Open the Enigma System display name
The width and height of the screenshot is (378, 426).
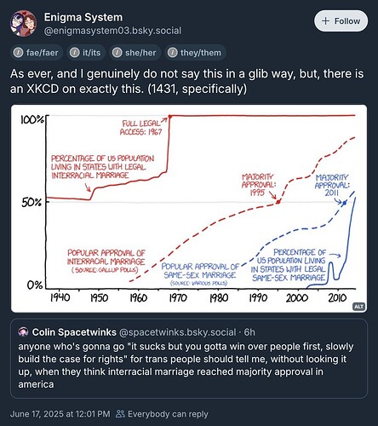[83, 17]
